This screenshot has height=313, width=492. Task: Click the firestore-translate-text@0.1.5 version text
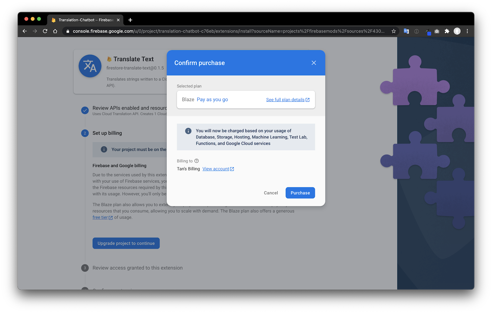coord(135,68)
